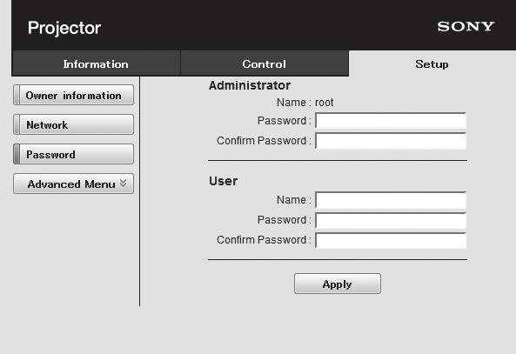516x354 pixels.
Task: Go to the Network settings page
Action: click(x=73, y=124)
